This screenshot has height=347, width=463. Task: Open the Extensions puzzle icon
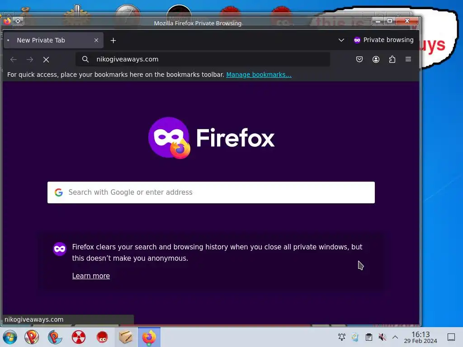[x=392, y=59]
